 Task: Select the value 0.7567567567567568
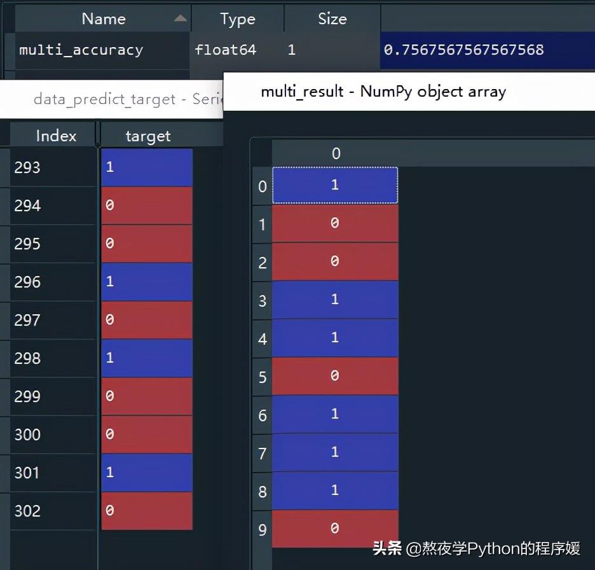(463, 50)
